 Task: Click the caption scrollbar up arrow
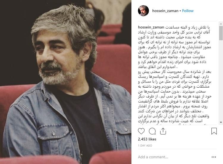pyautogui.click(x=221, y=23)
